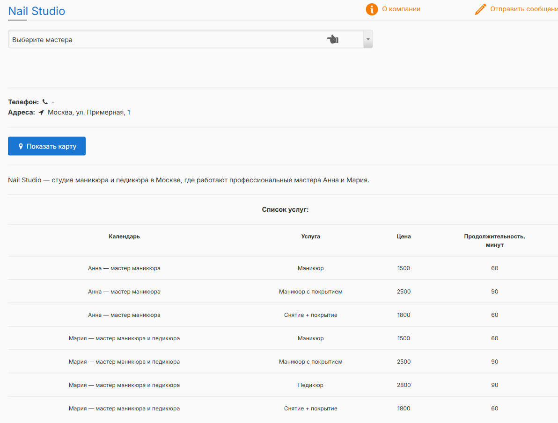
Task: Click the Календарь column header
Action: [x=124, y=237]
